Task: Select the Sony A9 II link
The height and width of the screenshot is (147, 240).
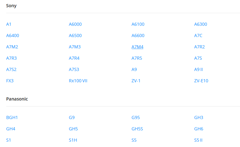Action: 198,69
